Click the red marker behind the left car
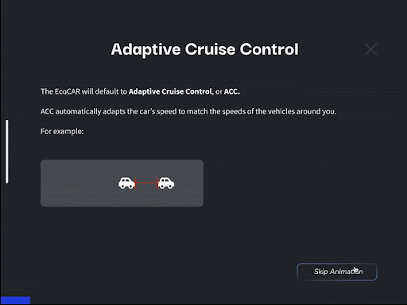This screenshot has height=305, width=407. (x=135, y=183)
